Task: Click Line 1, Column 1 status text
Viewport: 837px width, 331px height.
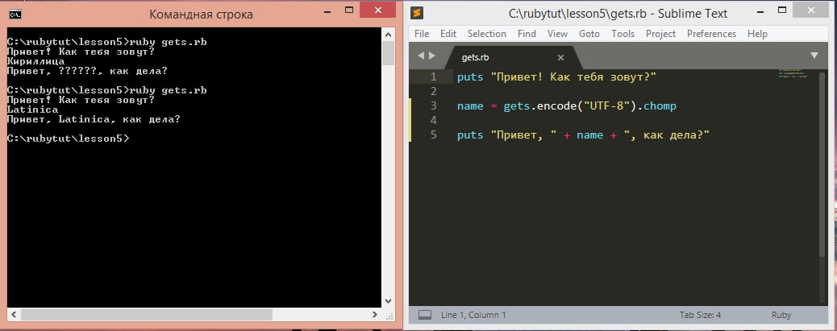Action: pyautogui.click(x=473, y=315)
